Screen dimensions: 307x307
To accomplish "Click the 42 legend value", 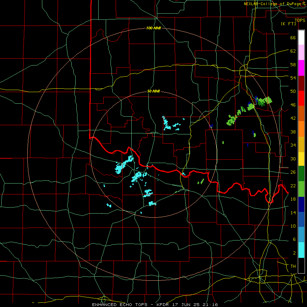I will (293, 118).
